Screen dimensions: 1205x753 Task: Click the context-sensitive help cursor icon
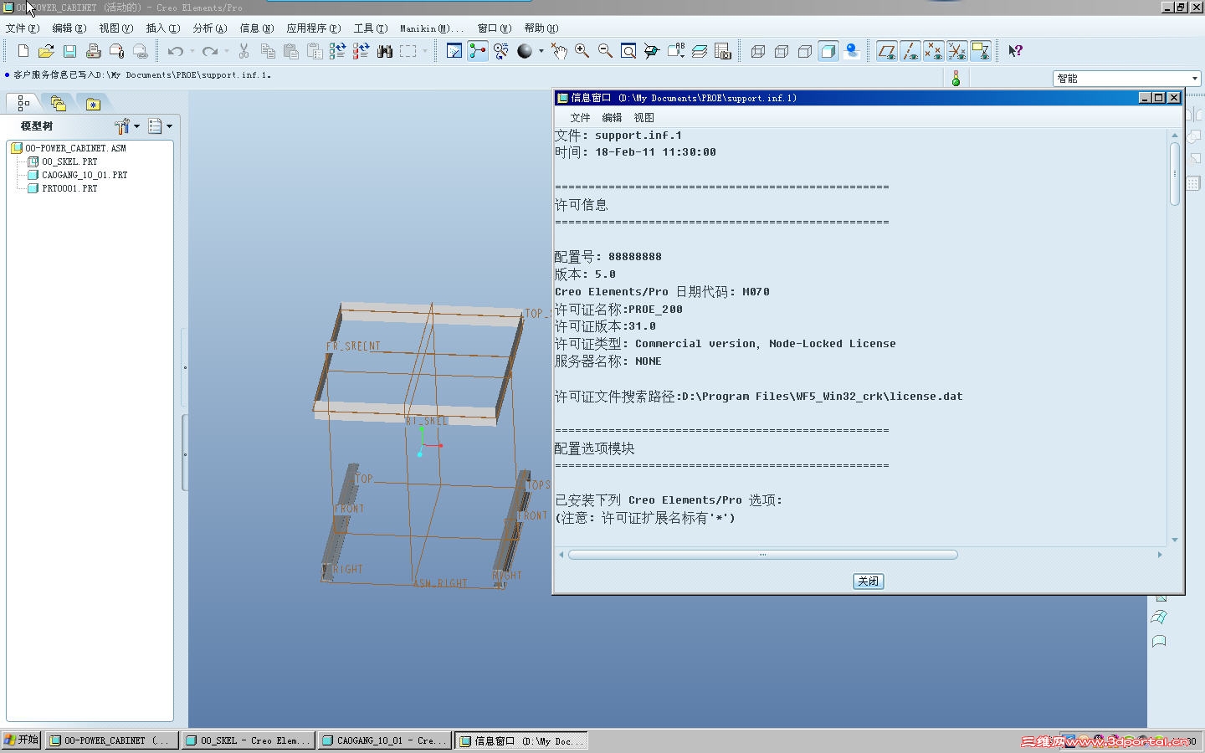click(1015, 51)
